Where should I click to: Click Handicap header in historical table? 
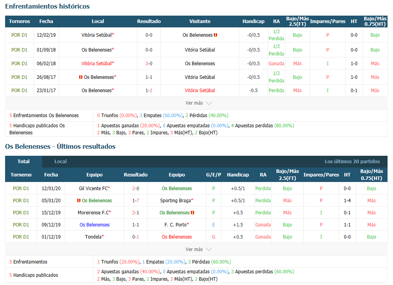253,21
